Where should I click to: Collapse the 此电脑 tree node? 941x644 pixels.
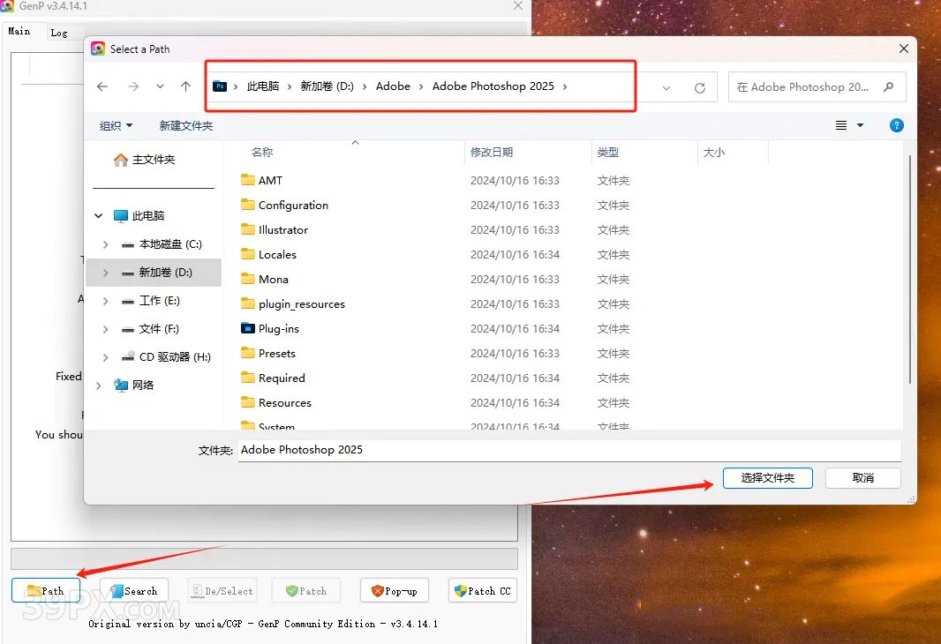(98, 216)
